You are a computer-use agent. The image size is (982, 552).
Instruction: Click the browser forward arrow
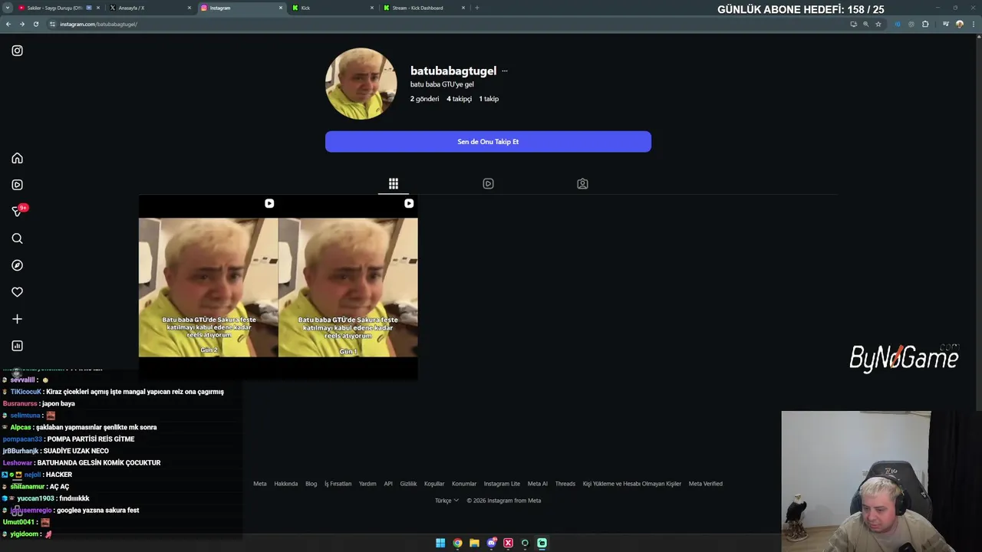tap(22, 24)
